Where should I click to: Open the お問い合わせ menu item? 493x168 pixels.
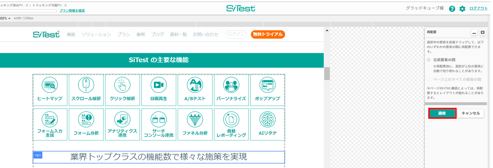(x=206, y=35)
